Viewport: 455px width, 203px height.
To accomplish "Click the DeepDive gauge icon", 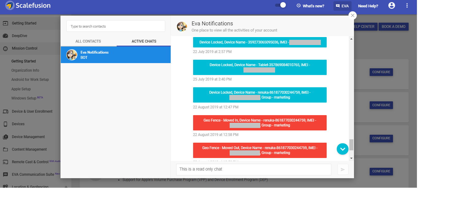I will pos(6,36).
